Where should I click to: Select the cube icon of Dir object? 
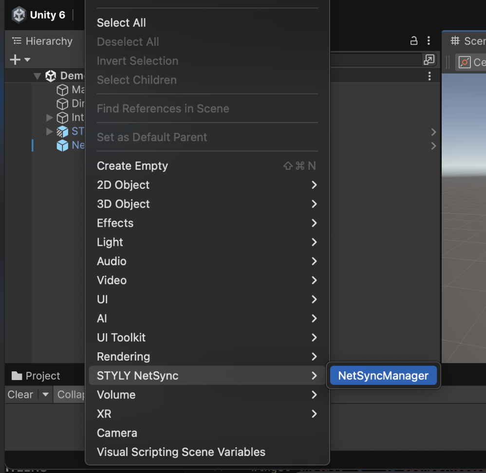pyautogui.click(x=62, y=104)
